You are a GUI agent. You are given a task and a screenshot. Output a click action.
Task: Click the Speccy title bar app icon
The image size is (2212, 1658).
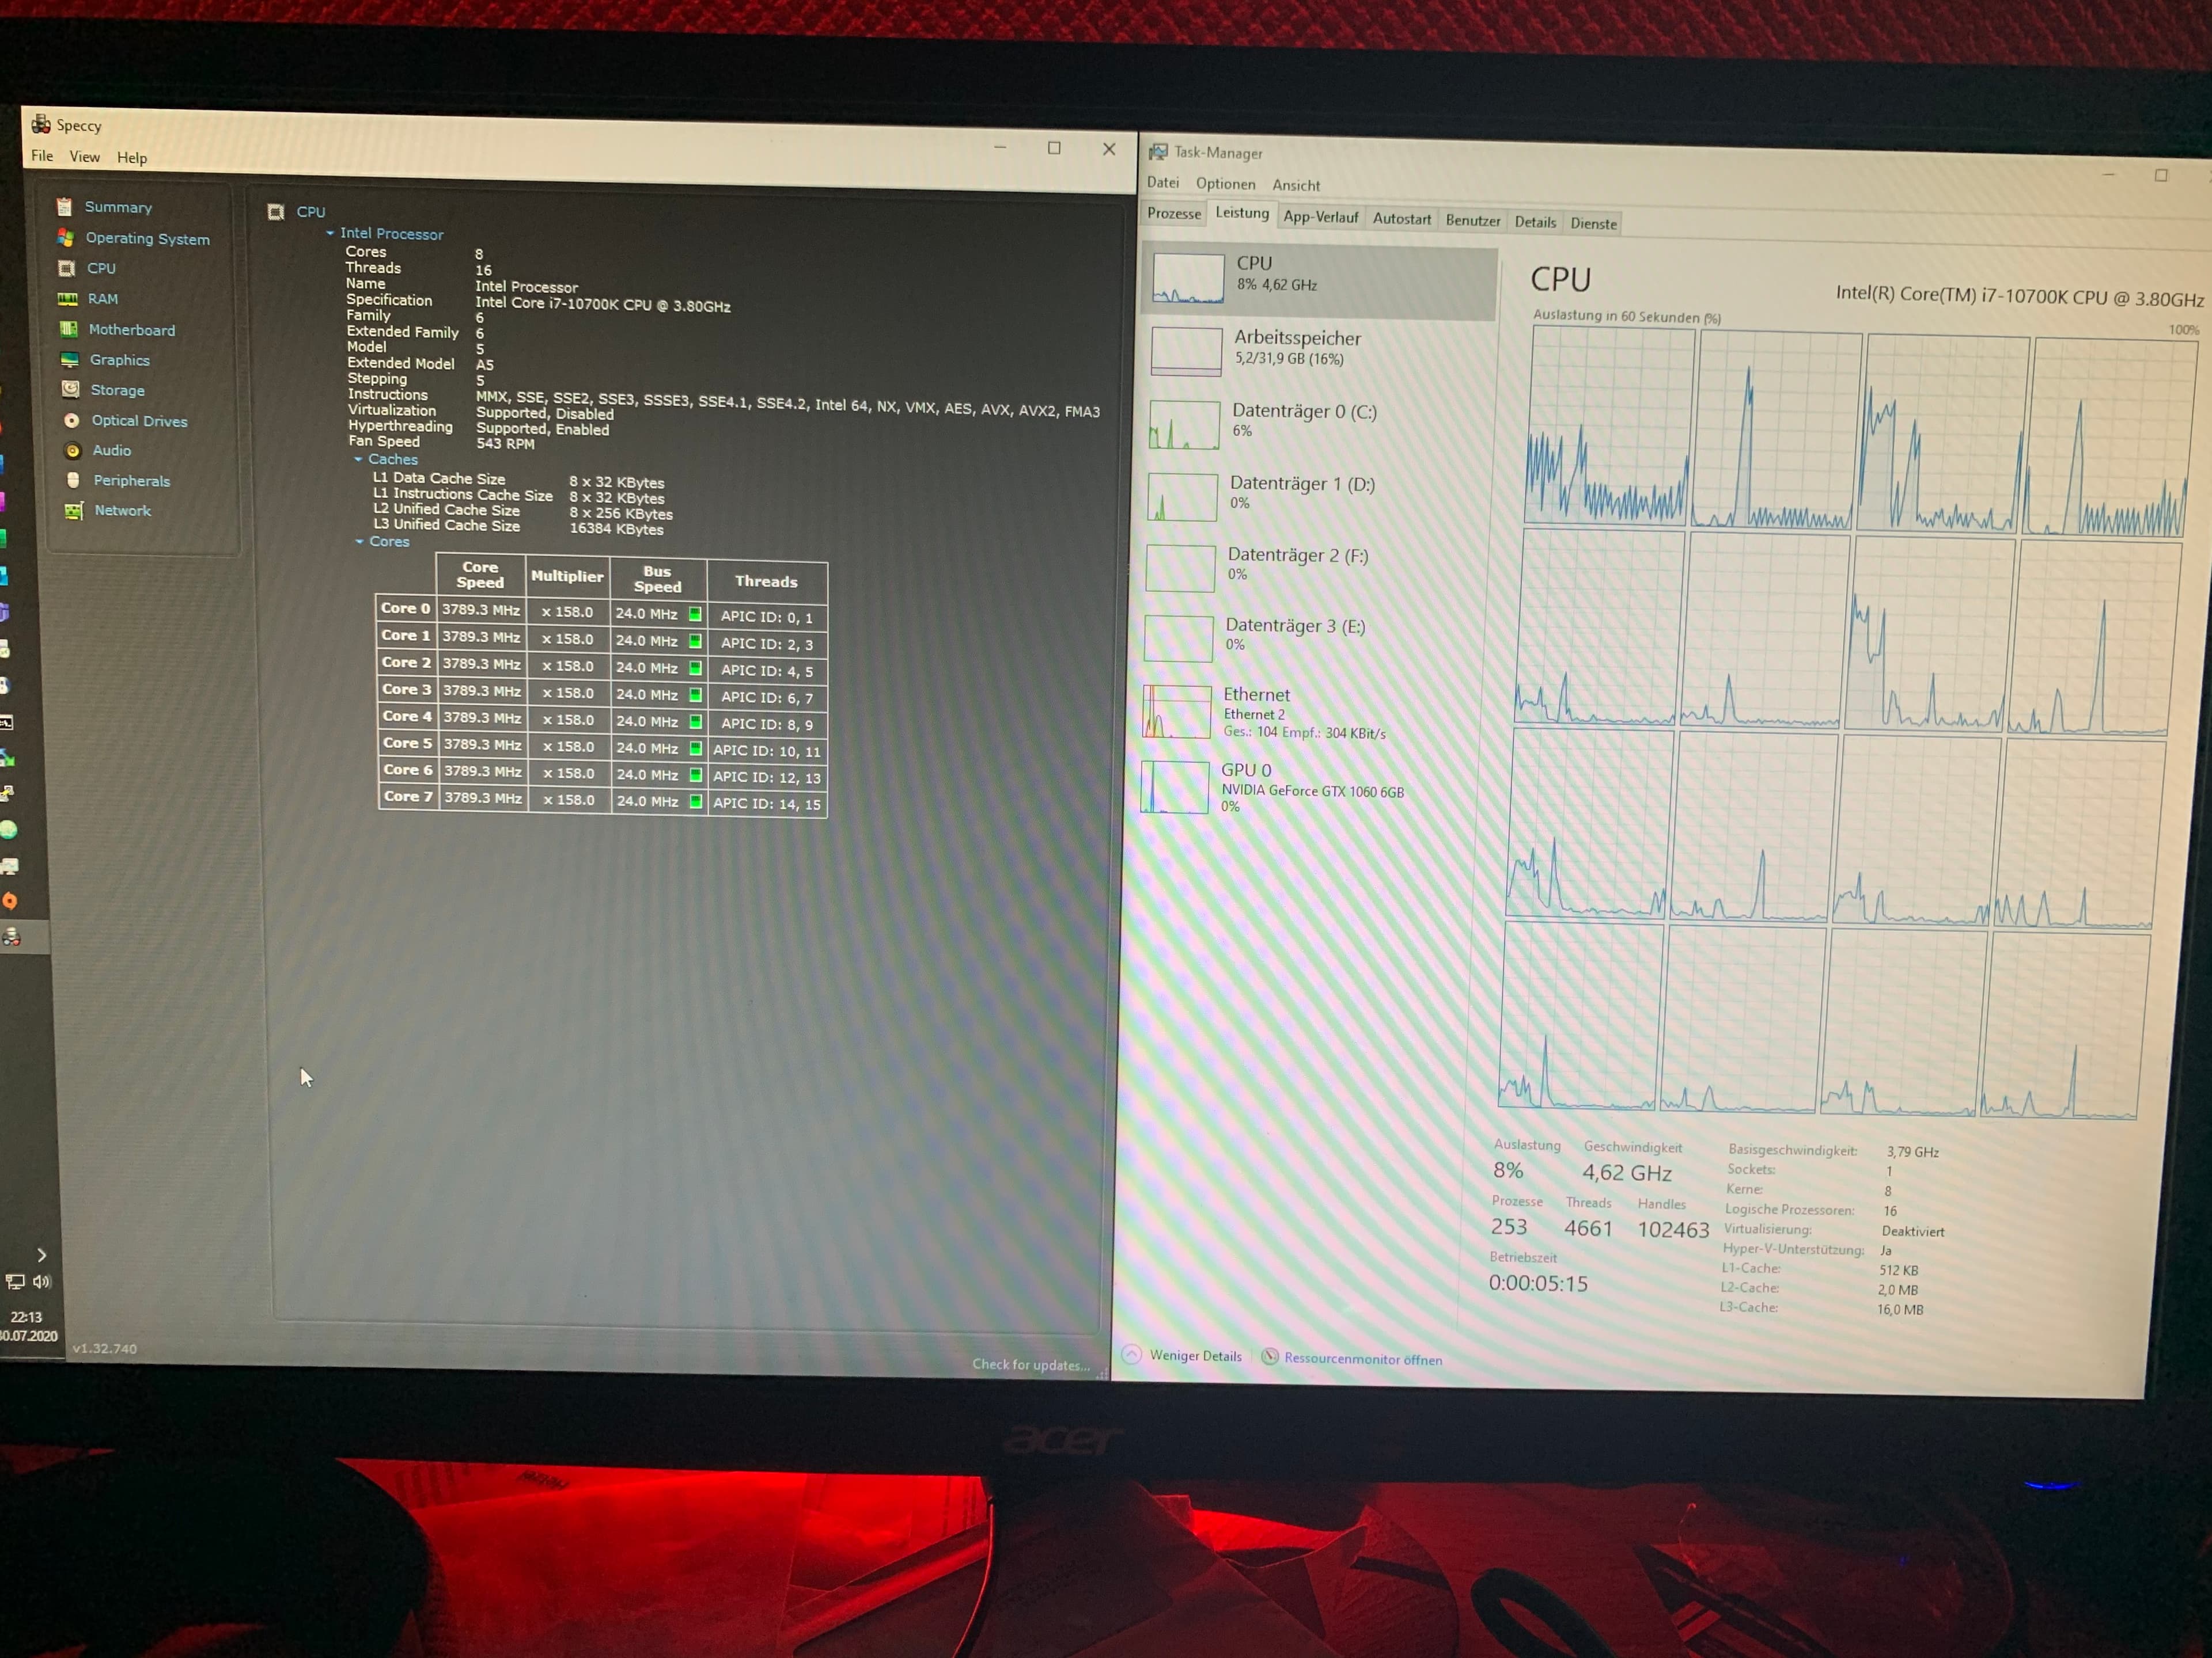tap(40, 124)
